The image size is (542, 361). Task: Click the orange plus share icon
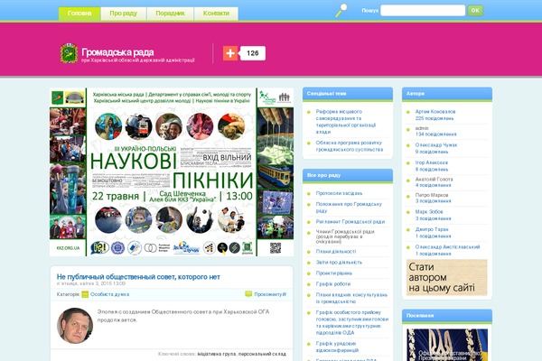[x=230, y=53]
